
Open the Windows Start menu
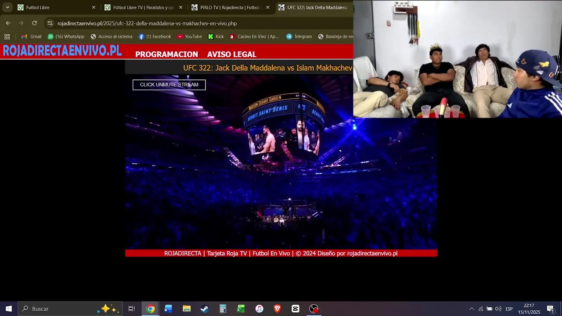pos(9,309)
